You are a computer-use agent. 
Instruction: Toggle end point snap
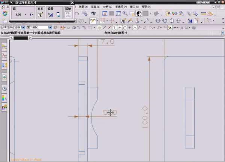click(x=105, y=28)
